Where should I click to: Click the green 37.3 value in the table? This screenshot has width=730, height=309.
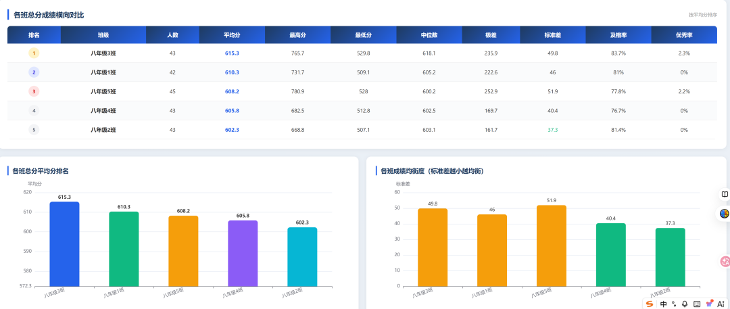coord(553,130)
